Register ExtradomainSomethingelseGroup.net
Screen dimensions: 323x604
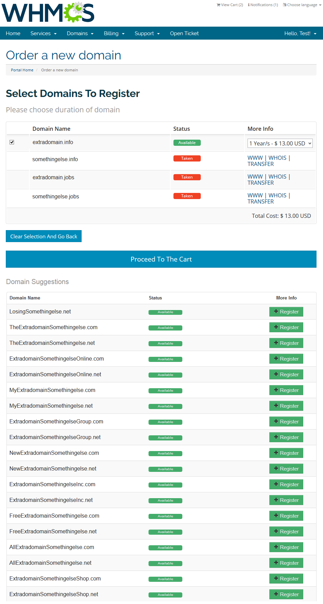click(x=286, y=437)
